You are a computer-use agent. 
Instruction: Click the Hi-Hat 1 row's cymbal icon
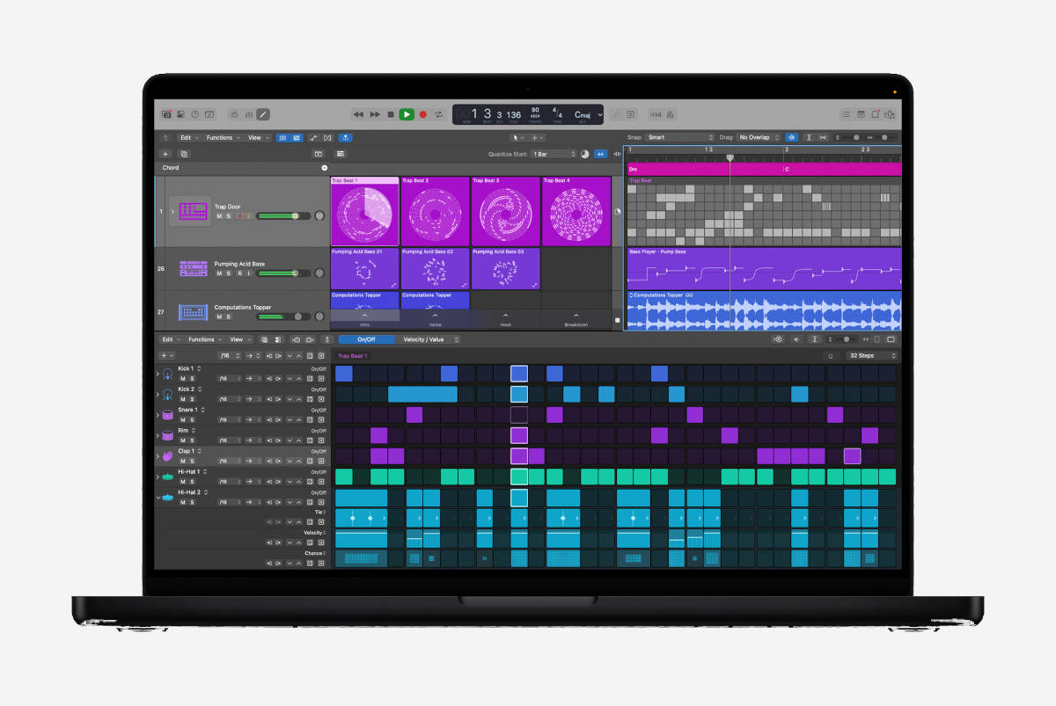[168, 477]
